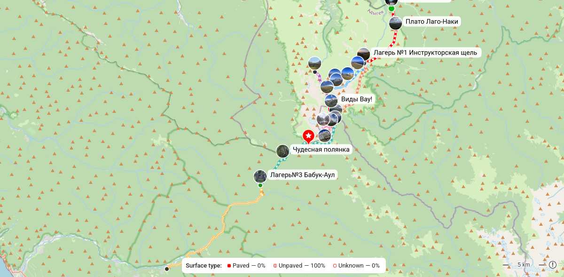Open the Виды Вау! photo marker
The height and width of the screenshot is (277, 564).
pos(331,101)
